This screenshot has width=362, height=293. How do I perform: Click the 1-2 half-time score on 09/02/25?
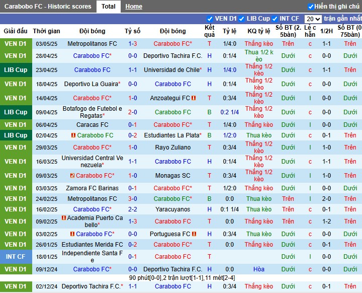tap(326, 222)
